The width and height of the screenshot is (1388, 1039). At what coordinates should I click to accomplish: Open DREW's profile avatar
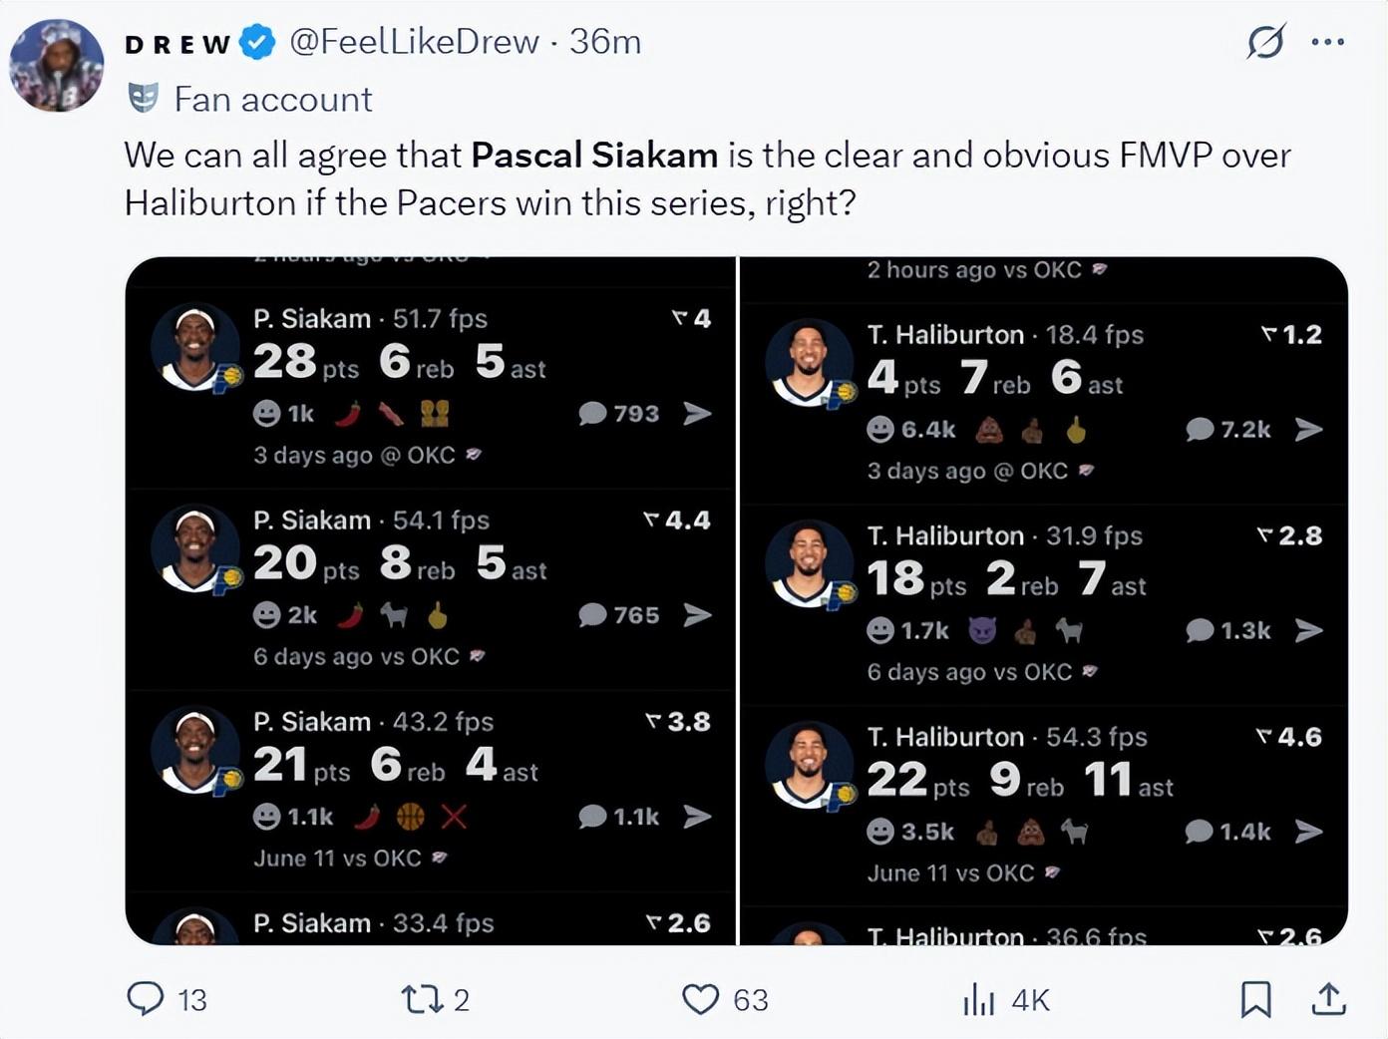tap(57, 65)
